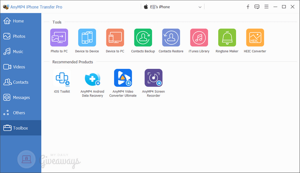Get AnyMP4 Video Converter Ultimate
The height and width of the screenshot is (173, 300).
(123, 78)
